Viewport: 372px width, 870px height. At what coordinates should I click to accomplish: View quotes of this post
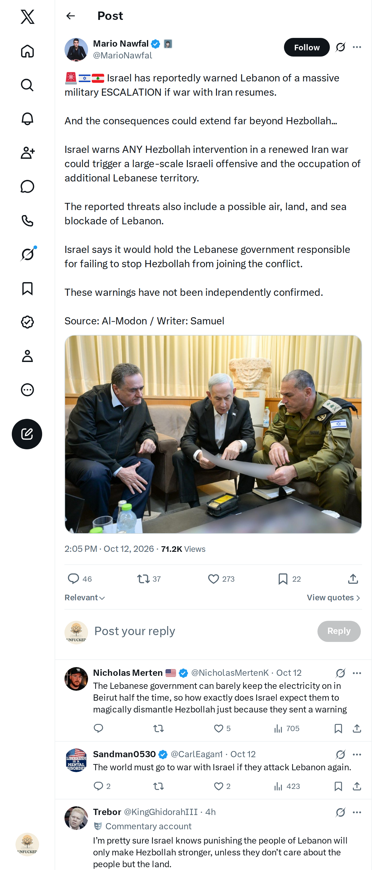point(334,598)
